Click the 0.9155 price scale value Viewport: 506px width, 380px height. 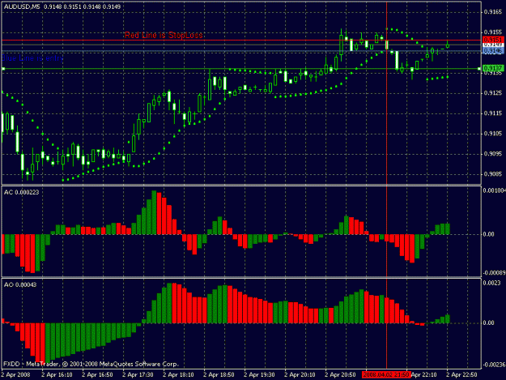[x=493, y=32]
